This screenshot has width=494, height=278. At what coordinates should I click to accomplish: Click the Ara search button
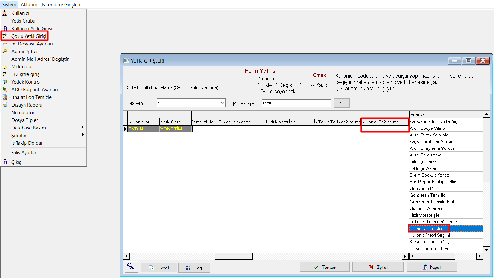(x=342, y=103)
